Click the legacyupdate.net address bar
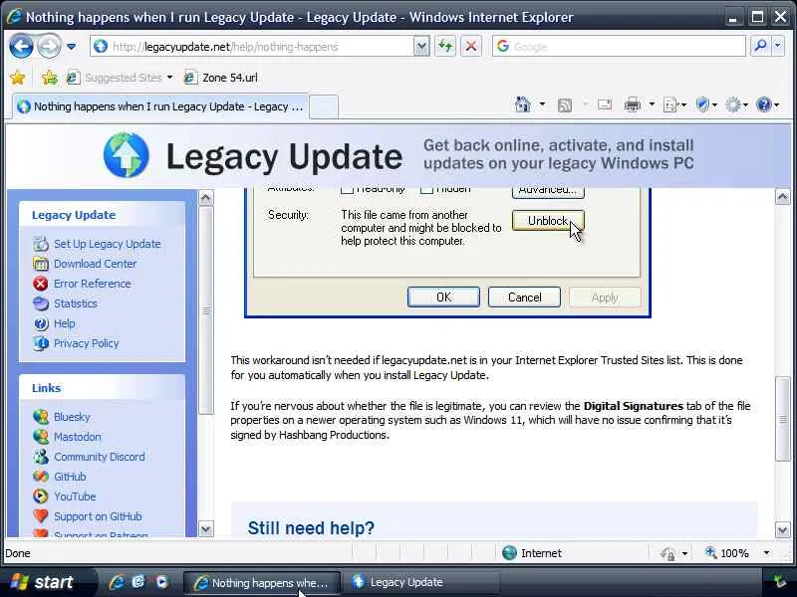Viewport: 797px width, 597px height. [x=252, y=47]
